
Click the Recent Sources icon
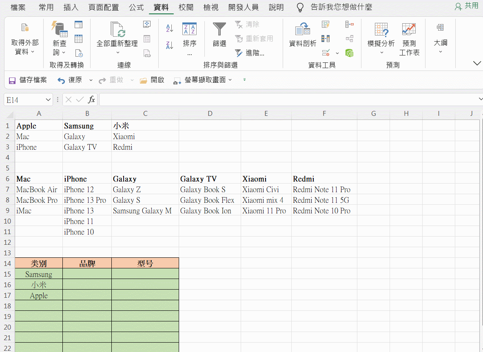(x=79, y=53)
